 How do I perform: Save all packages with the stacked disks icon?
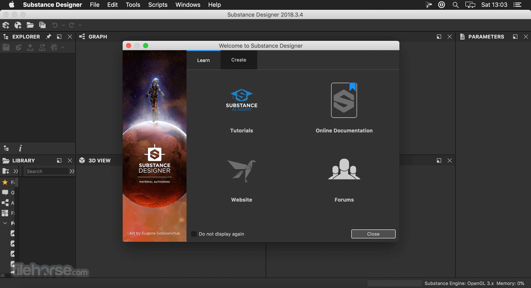click(42, 25)
